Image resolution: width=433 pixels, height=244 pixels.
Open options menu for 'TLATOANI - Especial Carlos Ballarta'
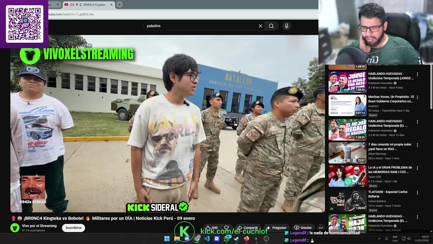[x=417, y=192]
